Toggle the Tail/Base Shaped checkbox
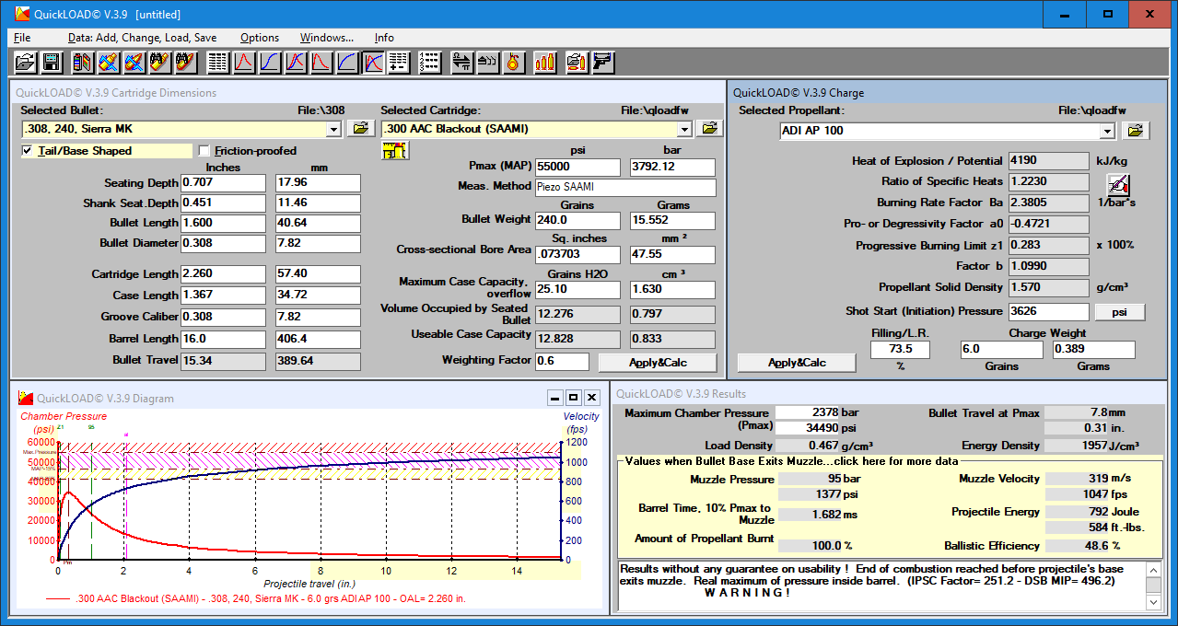This screenshot has height=626, width=1178. point(28,151)
